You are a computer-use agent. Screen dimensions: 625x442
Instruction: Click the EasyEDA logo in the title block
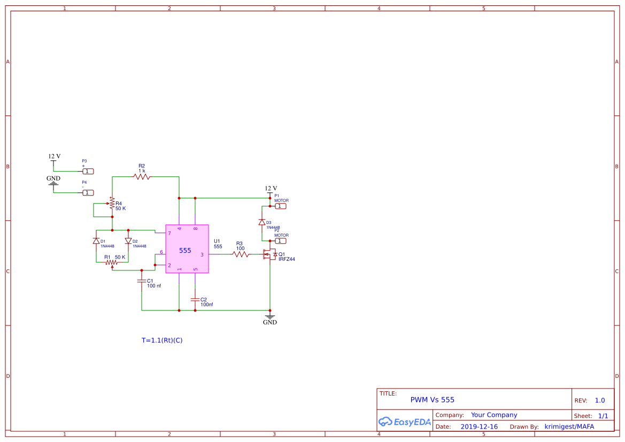click(x=405, y=422)
